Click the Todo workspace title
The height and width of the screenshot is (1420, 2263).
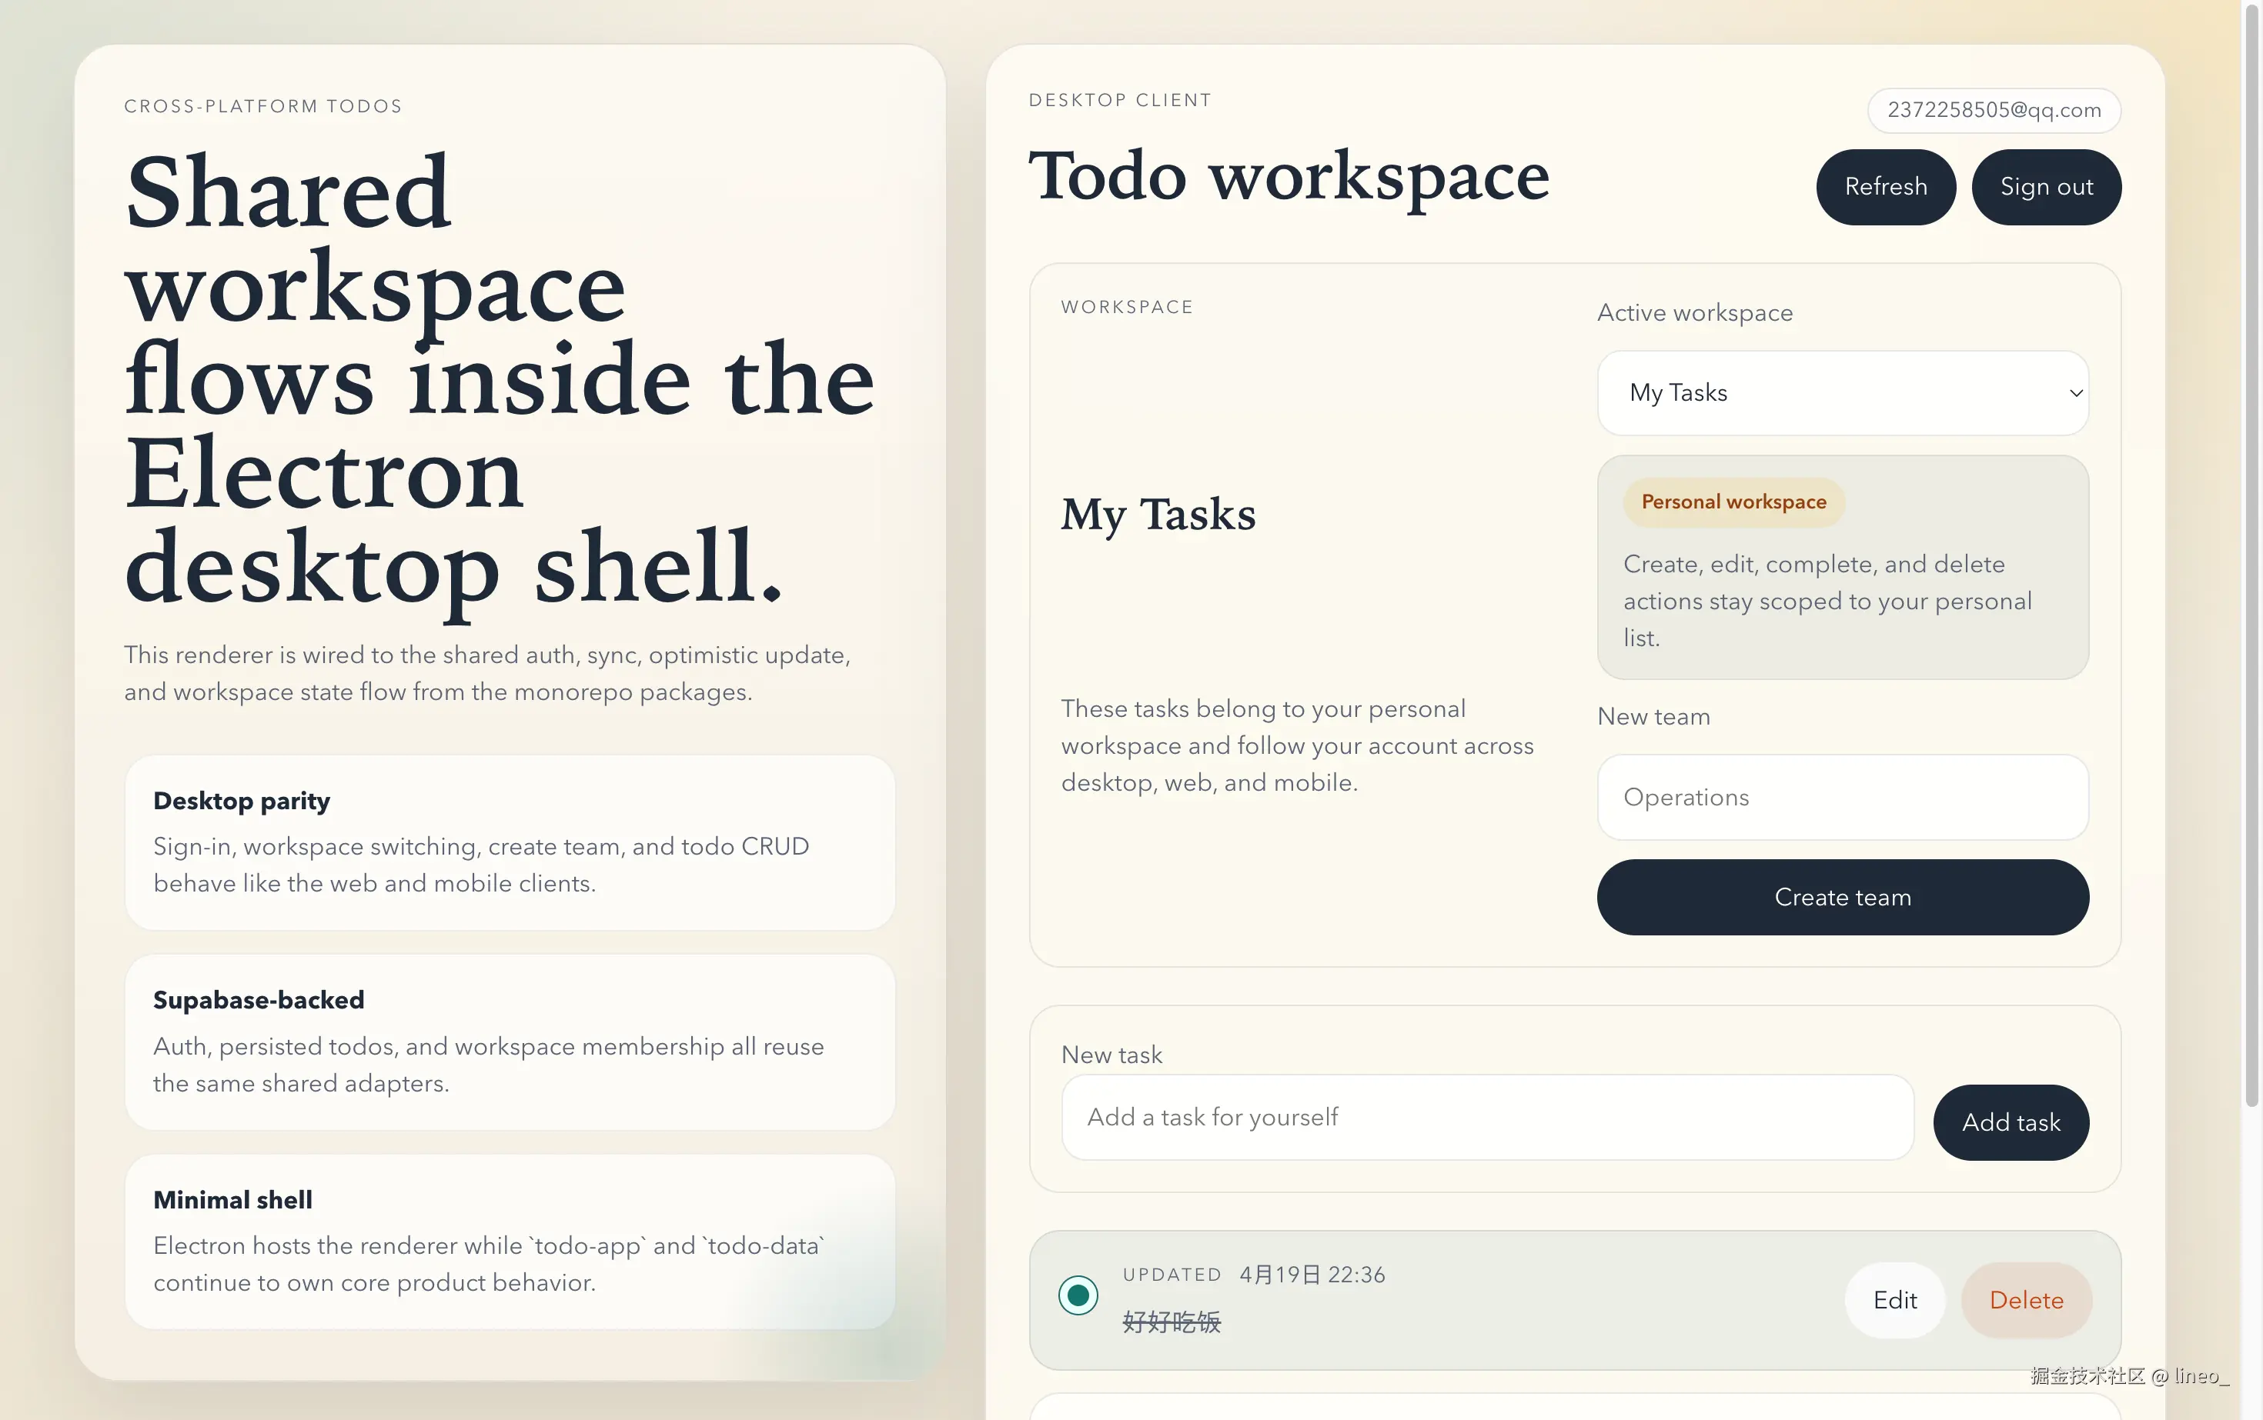pos(1289,178)
